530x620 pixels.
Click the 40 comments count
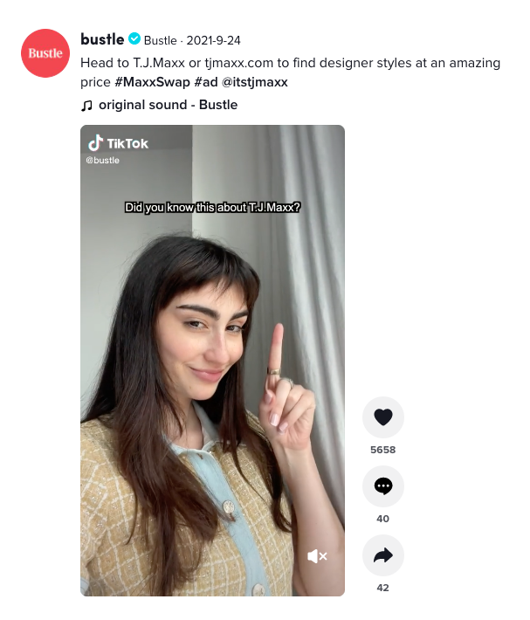tap(383, 519)
